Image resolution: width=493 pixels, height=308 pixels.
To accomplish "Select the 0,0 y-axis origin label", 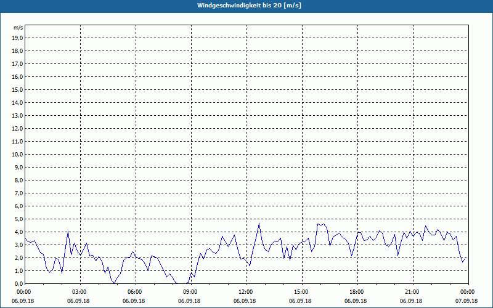I will [x=18, y=283].
